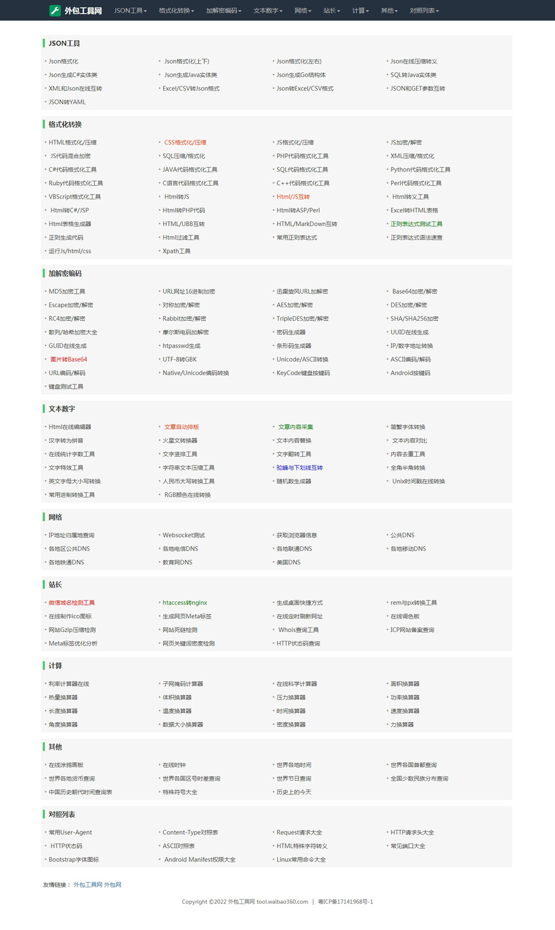The height and width of the screenshot is (930, 555).
Task: Open the 对照列表 menu in navbar
Action: (x=424, y=10)
